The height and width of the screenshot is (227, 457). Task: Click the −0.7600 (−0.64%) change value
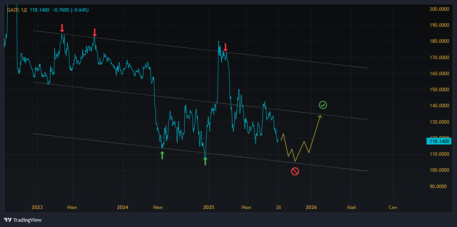70,10
